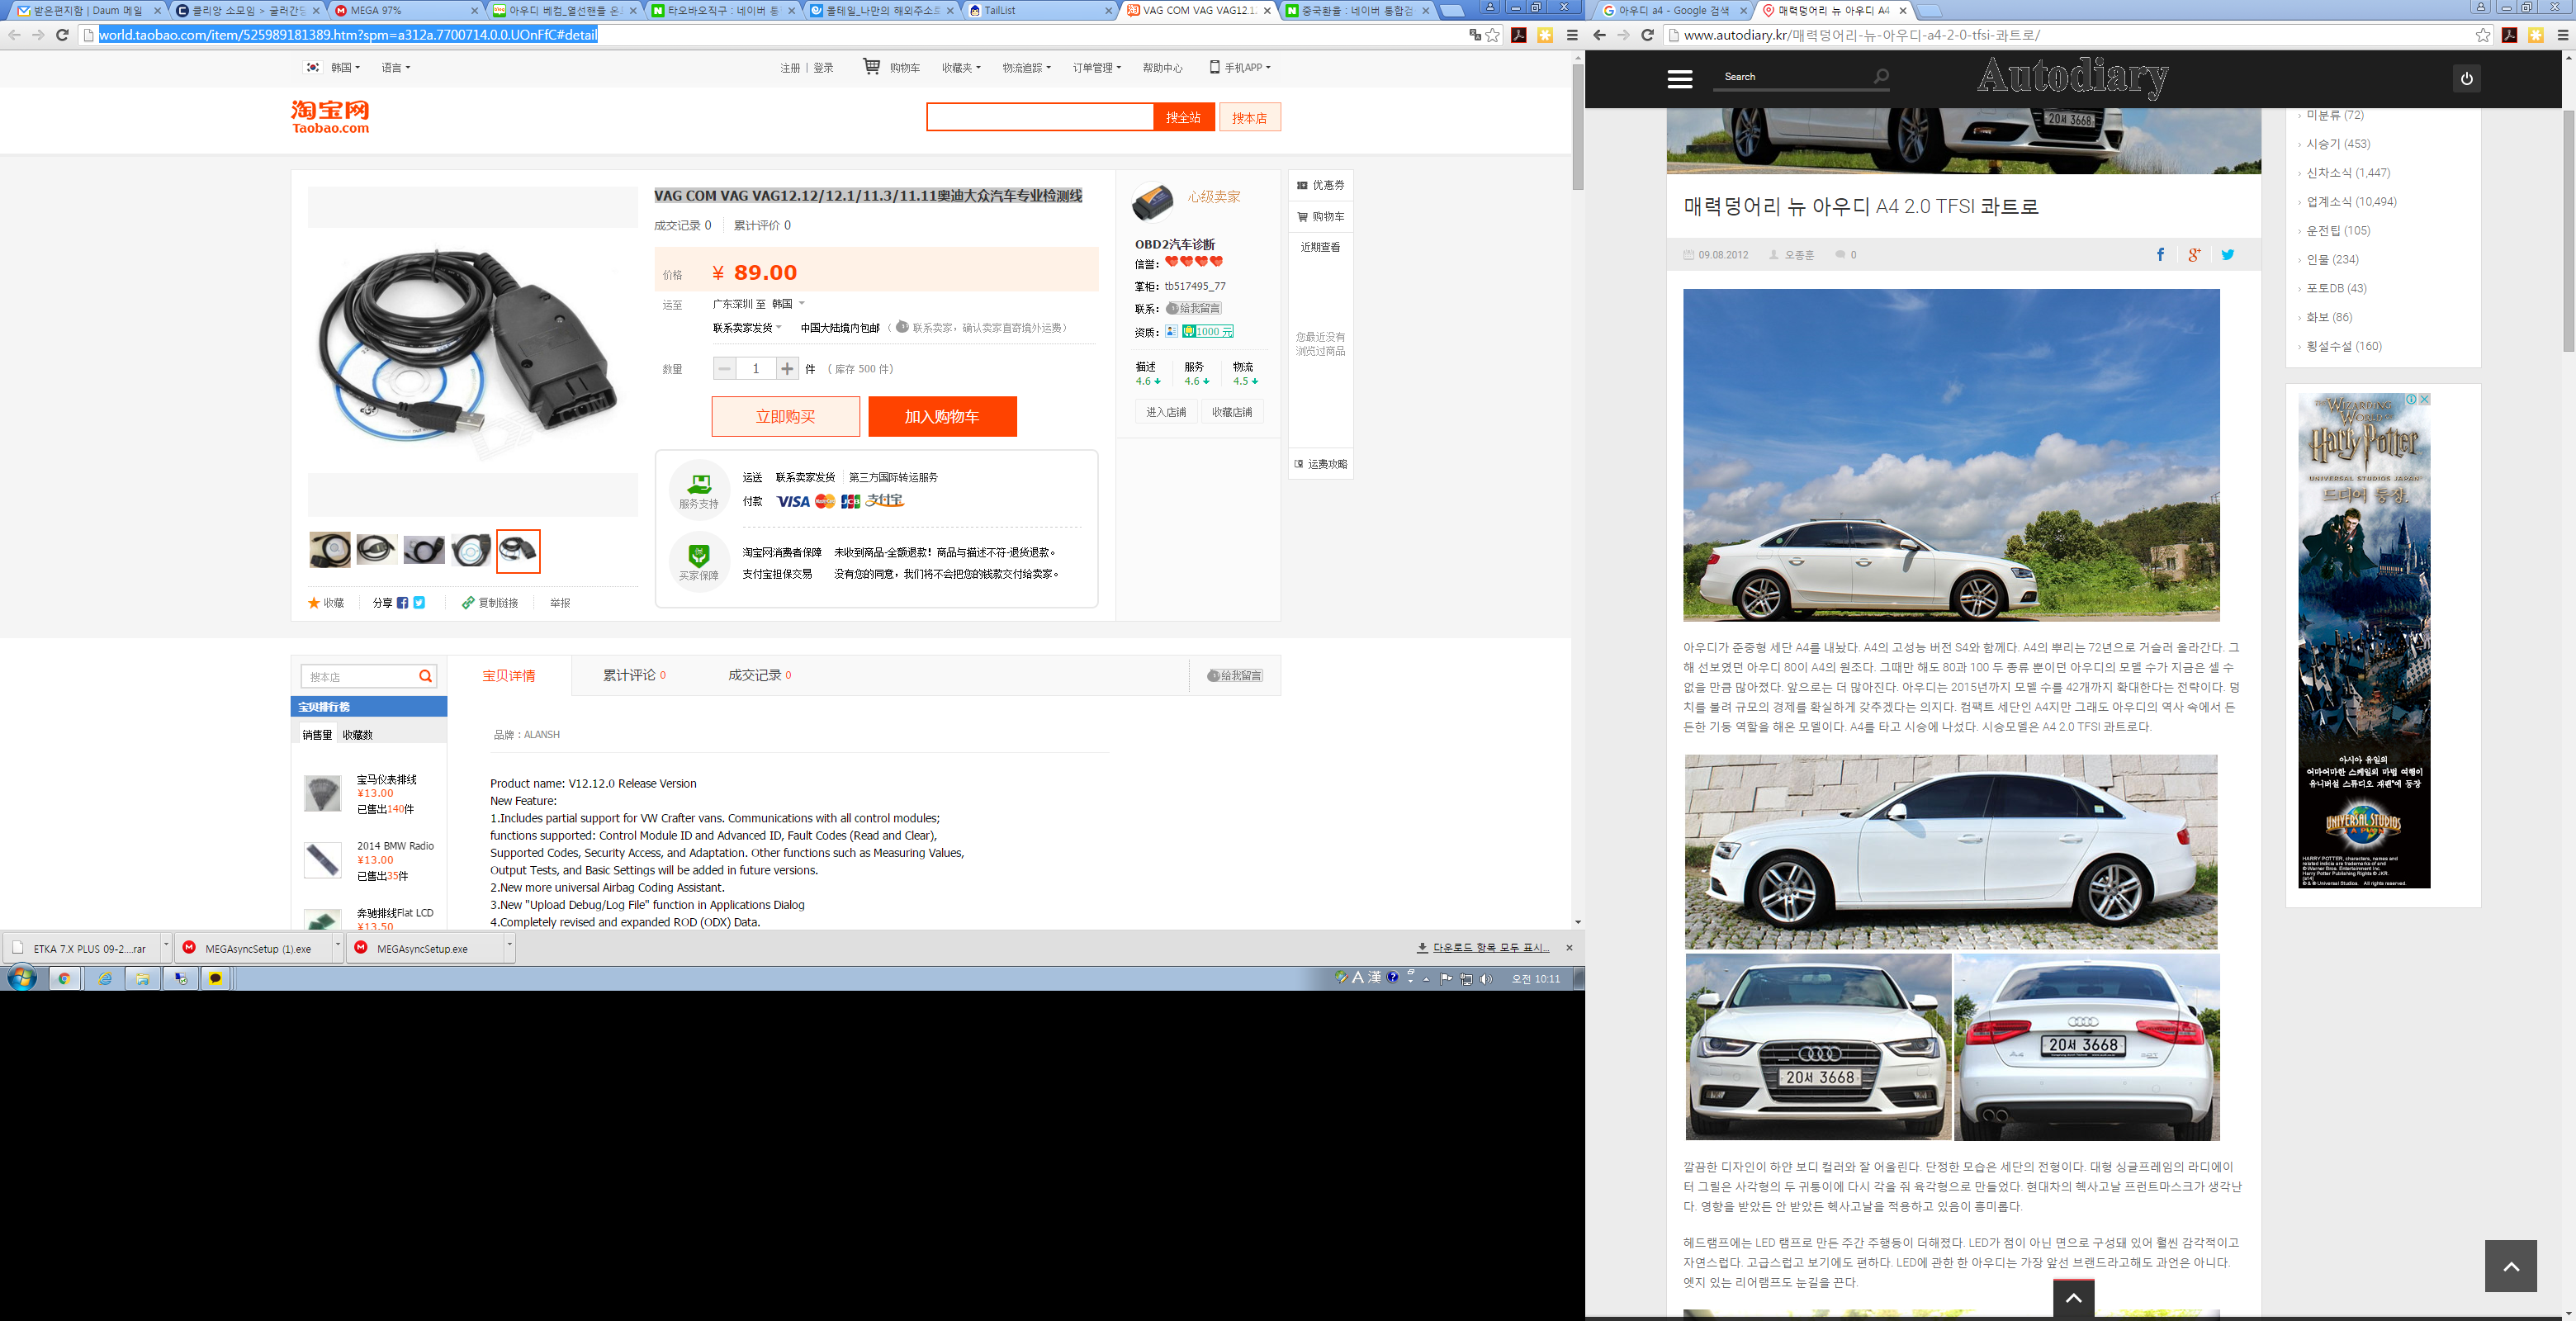
Task: Share article via Facebook icon
Action: (x=2160, y=255)
